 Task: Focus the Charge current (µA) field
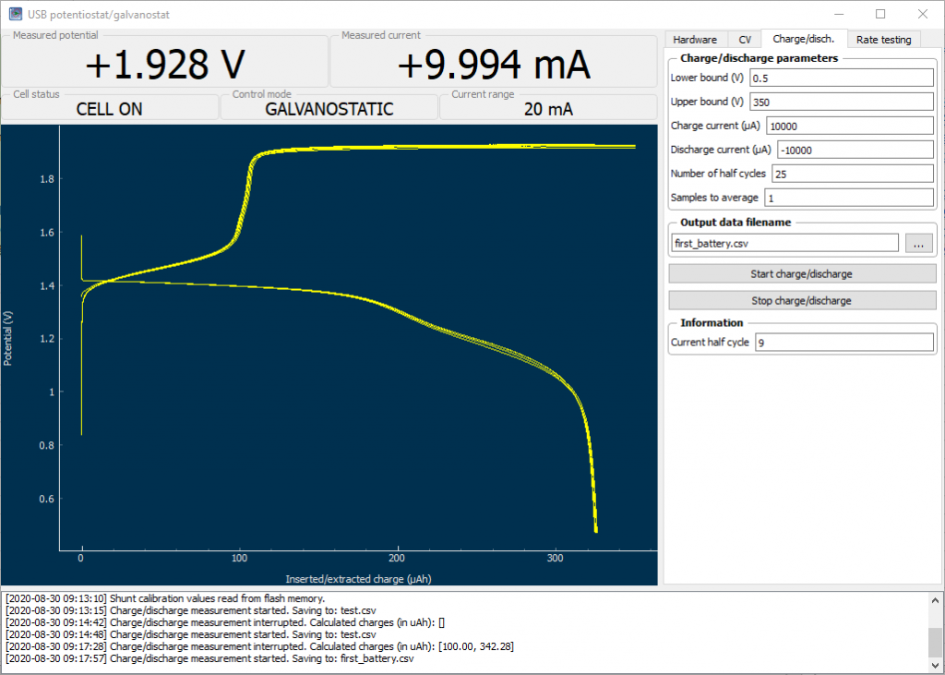pos(850,127)
